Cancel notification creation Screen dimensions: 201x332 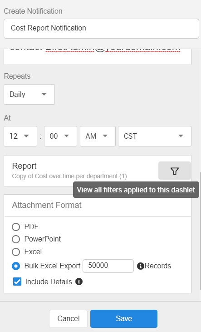coord(68,319)
